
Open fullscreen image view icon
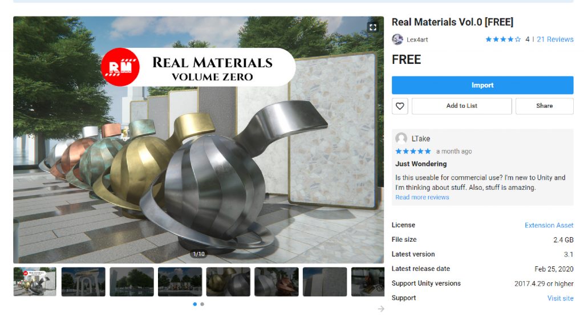[372, 27]
